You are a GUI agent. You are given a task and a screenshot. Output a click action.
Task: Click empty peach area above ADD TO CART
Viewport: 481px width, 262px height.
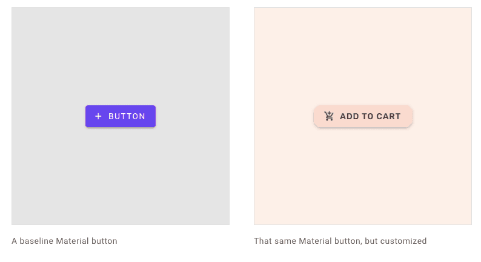(363, 55)
